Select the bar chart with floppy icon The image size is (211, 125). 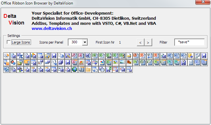34,56
